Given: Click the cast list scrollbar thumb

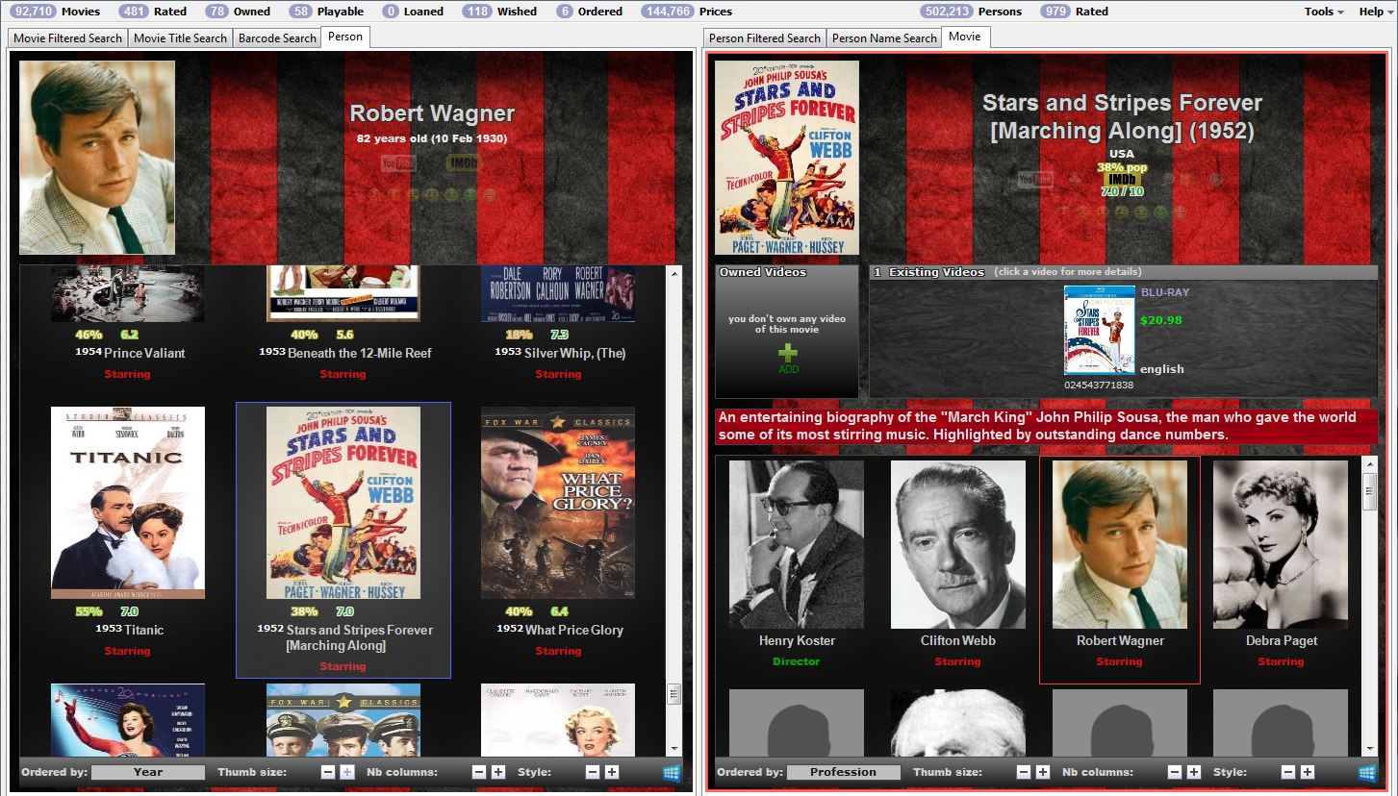Looking at the screenshot, I should point(1370,490).
